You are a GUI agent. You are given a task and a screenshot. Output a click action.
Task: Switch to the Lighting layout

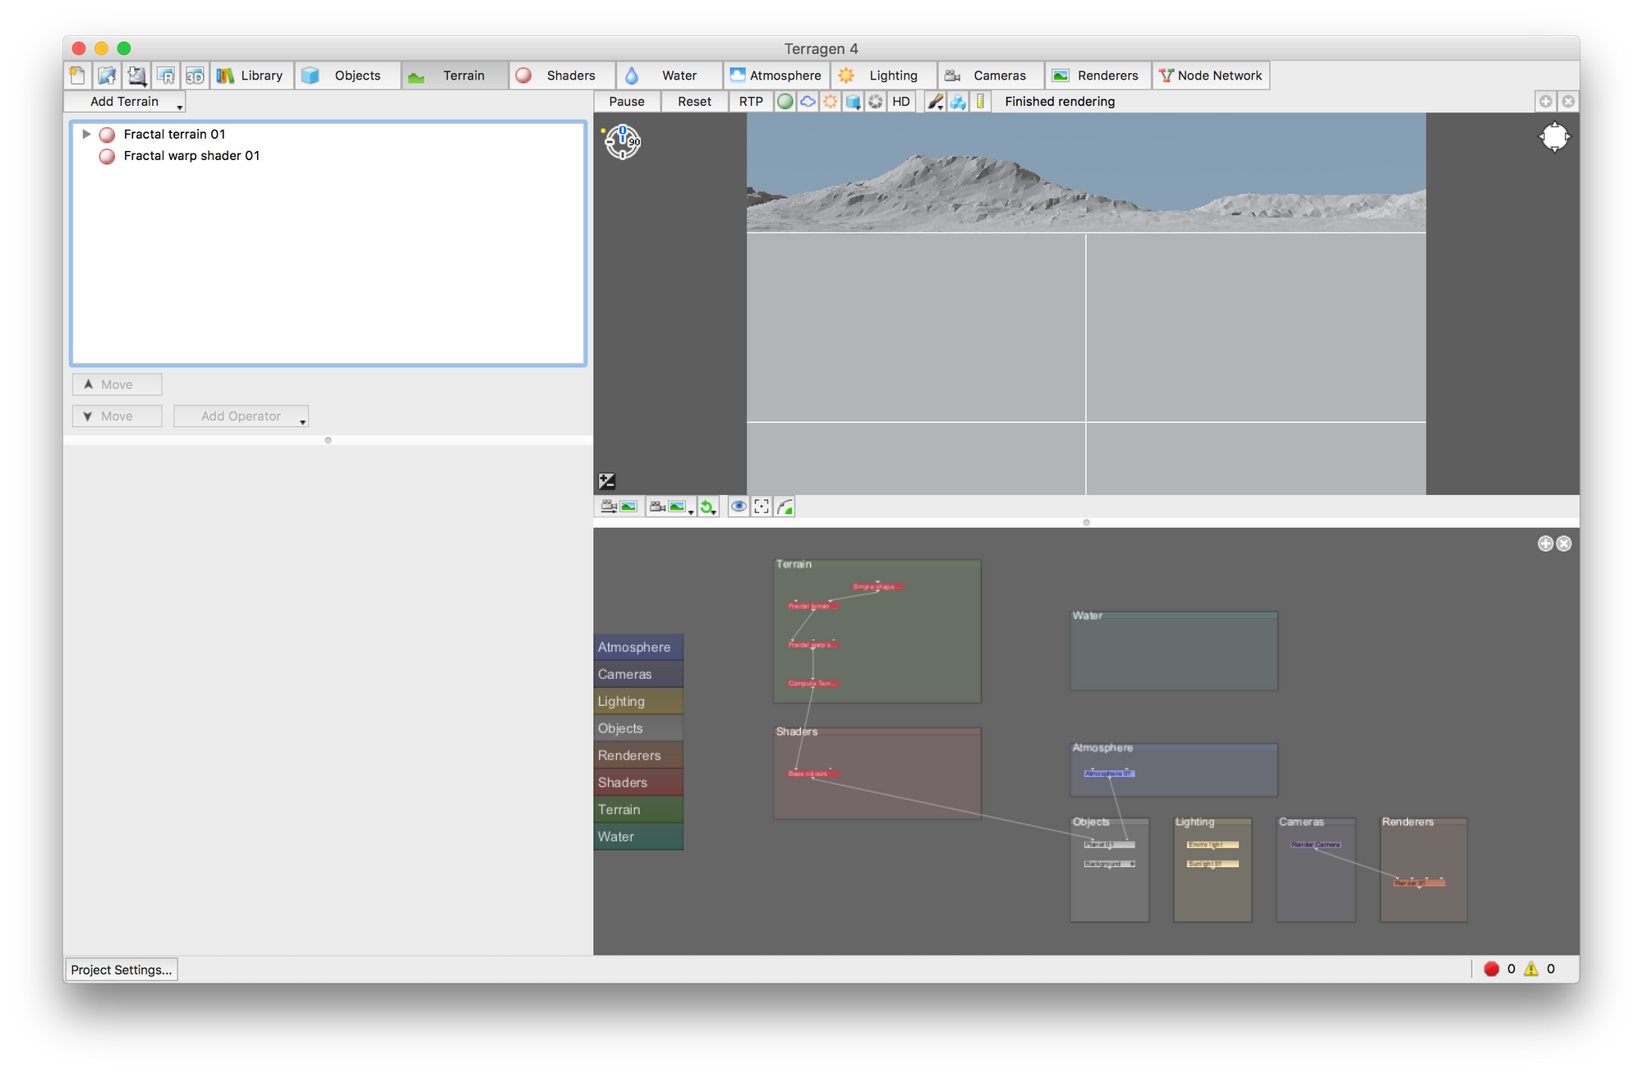(x=884, y=76)
